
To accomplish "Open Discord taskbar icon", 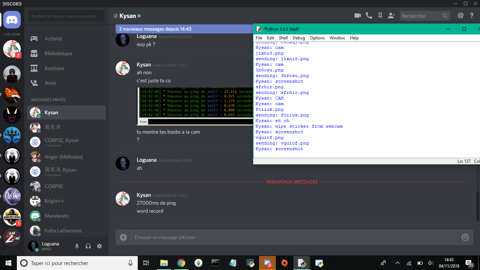I will [267, 263].
